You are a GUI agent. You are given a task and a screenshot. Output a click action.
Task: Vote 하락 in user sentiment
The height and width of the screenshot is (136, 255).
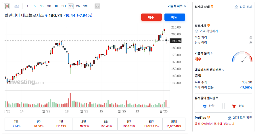208,106
